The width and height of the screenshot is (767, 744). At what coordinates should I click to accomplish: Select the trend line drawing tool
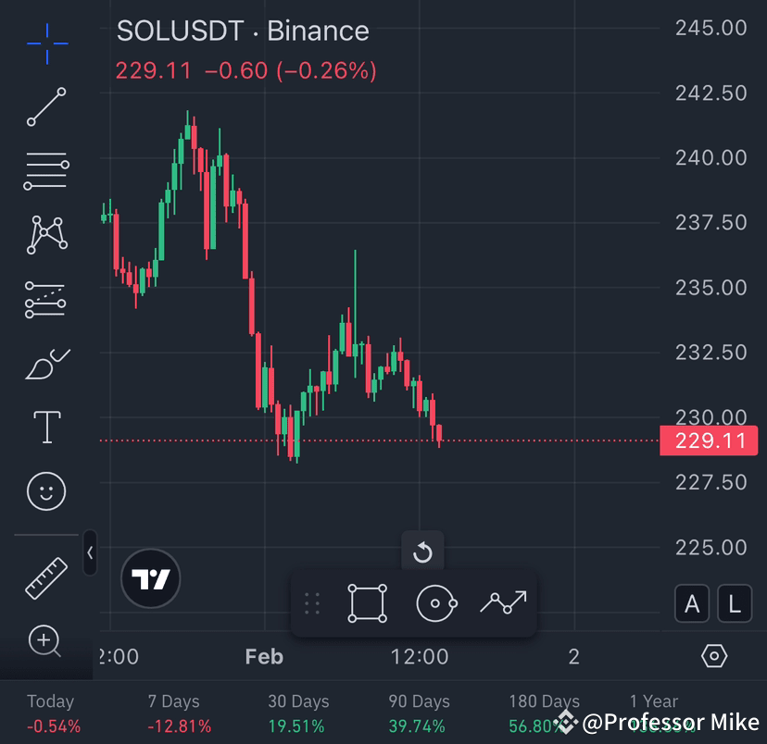(x=46, y=108)
